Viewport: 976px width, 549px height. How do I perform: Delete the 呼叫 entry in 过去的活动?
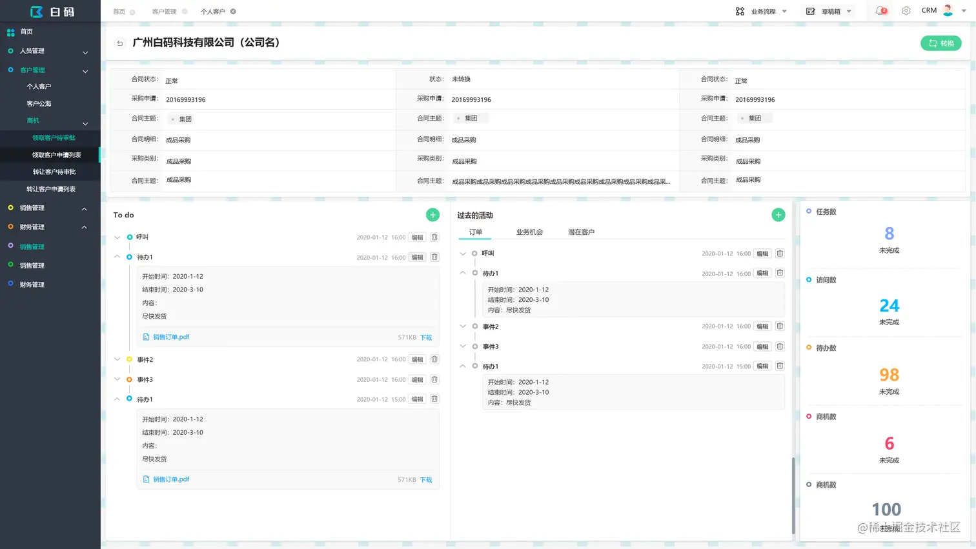tap(780, 254)
